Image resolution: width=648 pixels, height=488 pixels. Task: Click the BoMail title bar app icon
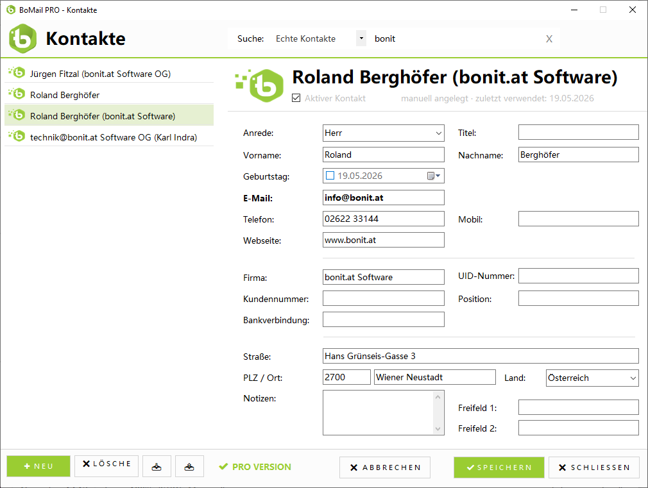[11, 10]
